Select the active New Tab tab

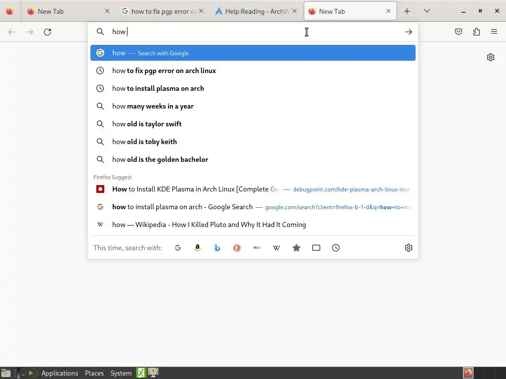point(350,11)
